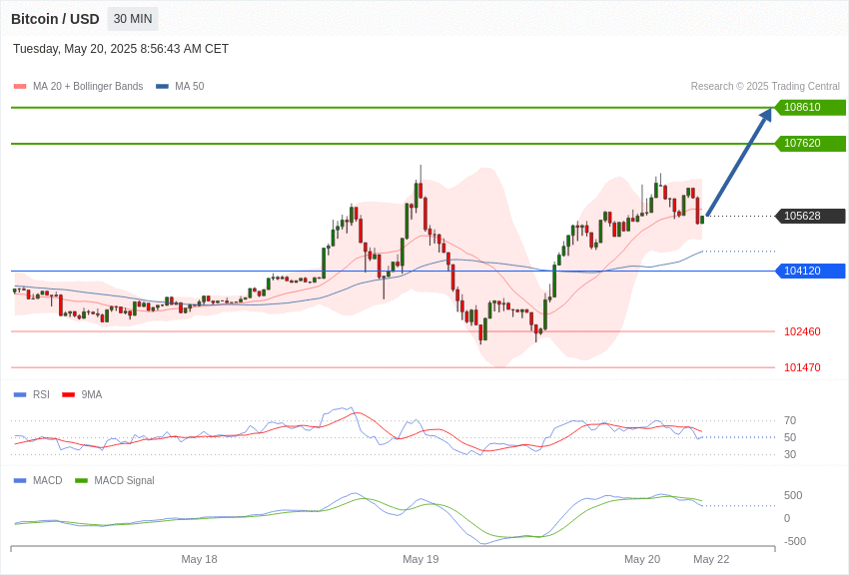Image resolution: width=849 pixels, height=575 pixels.
Task: Click the May 20 date axis label
Action: click(642, 559)
